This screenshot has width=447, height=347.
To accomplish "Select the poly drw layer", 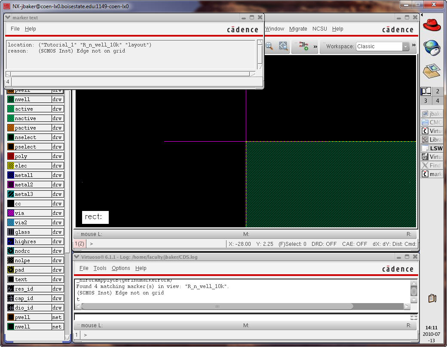I will pyautogui.click(x=35, y=156).
